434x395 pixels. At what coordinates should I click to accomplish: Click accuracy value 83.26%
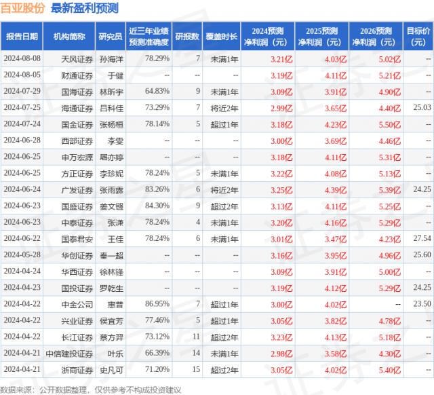click(x=157, y=189)
